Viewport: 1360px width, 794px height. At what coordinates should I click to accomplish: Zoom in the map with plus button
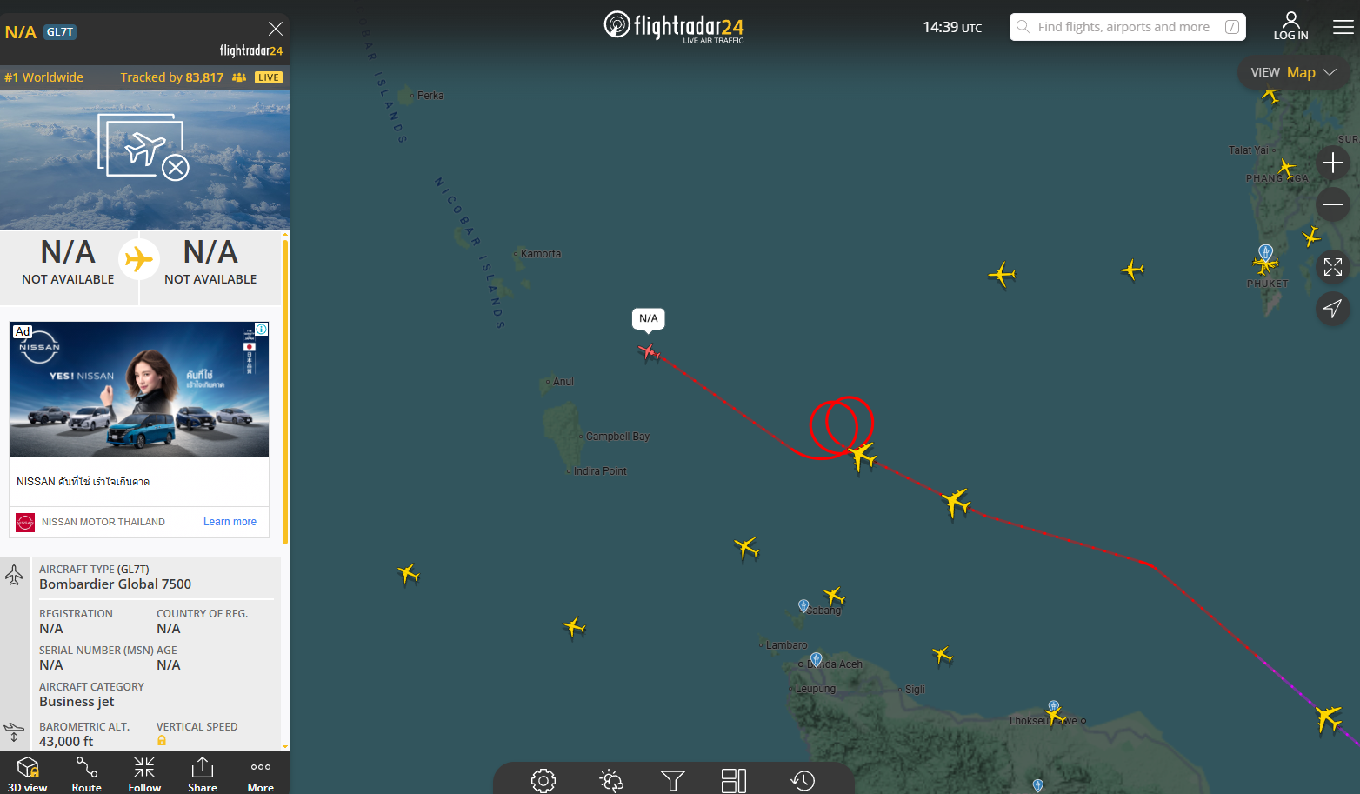1333,163
